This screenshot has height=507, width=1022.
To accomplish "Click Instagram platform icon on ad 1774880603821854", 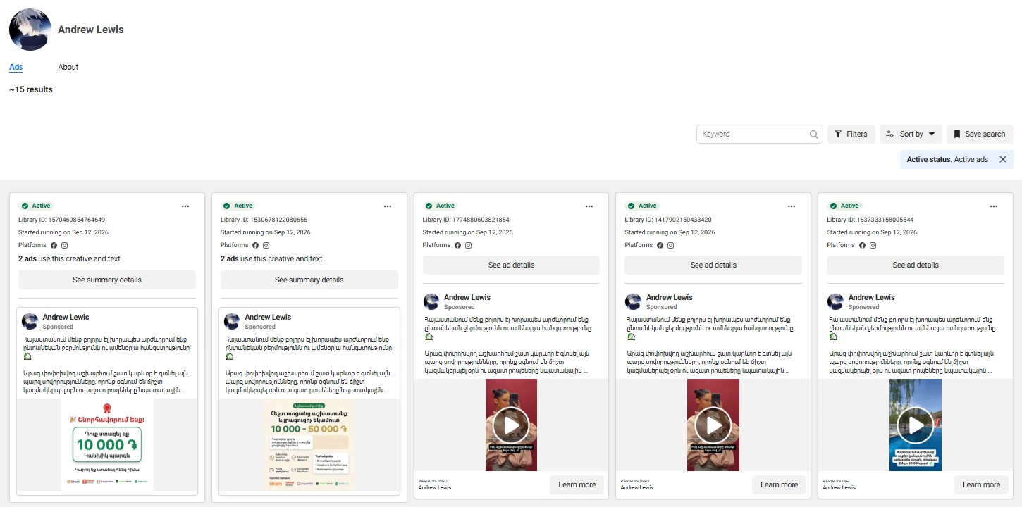I will tap(469, 245).
